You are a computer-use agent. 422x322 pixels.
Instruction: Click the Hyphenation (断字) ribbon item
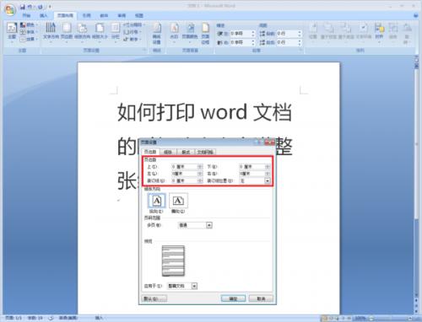(x=132, y=40)
